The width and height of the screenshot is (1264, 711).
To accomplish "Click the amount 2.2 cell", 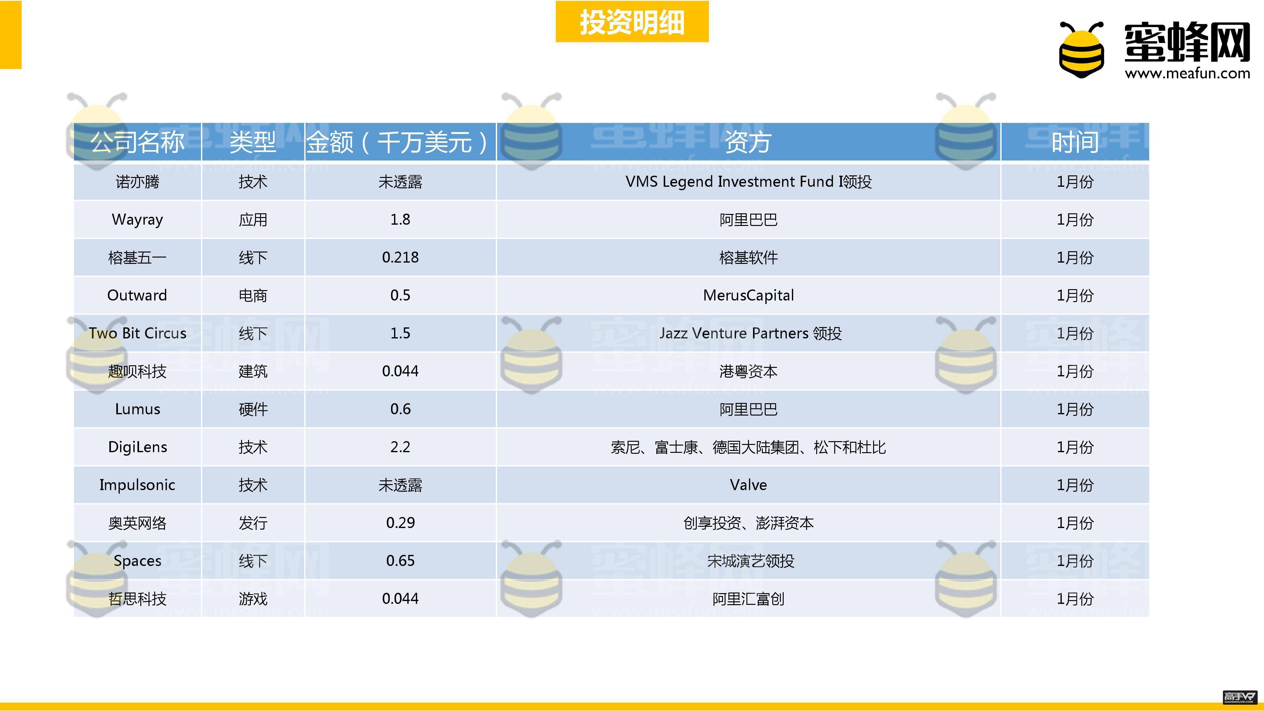I will click(x=400, y=447).
